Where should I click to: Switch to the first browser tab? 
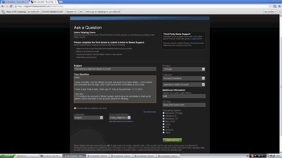pos(15,2)
